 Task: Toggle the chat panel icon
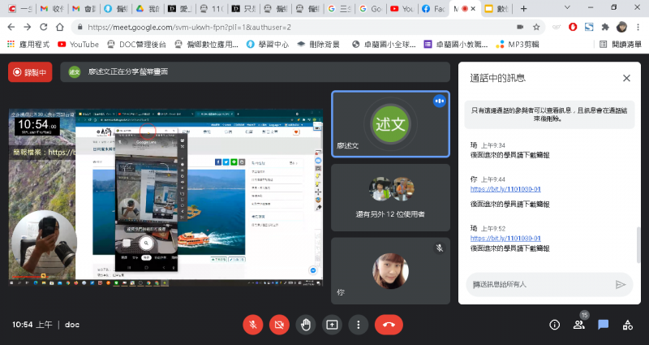(x=603, y=326)
